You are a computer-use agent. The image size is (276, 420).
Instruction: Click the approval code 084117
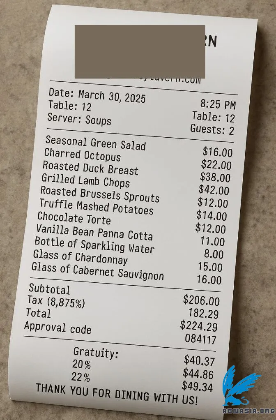pos(200,339)
